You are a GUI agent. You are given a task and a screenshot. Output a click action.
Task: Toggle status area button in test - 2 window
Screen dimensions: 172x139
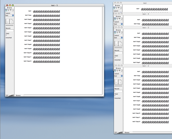[x=122, y=133]
